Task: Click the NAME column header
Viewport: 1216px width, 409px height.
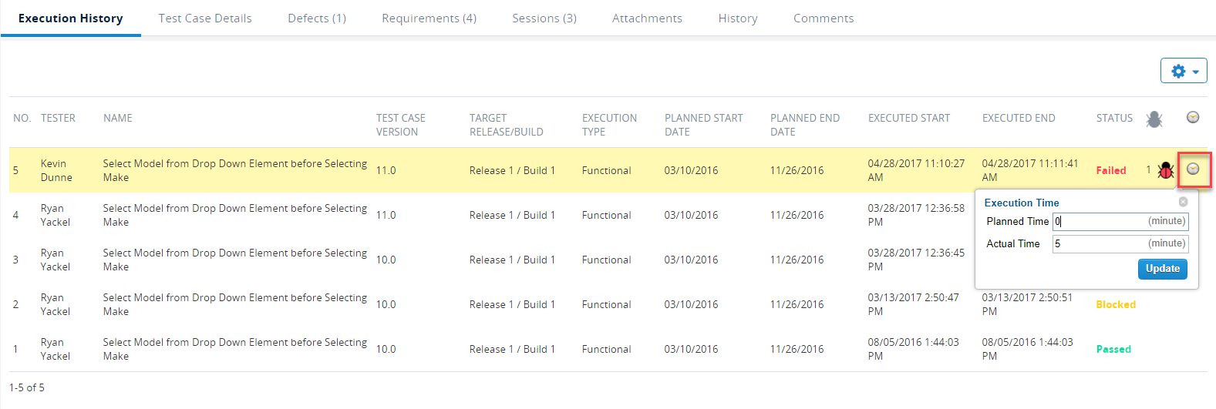Action: coord(118,118)
